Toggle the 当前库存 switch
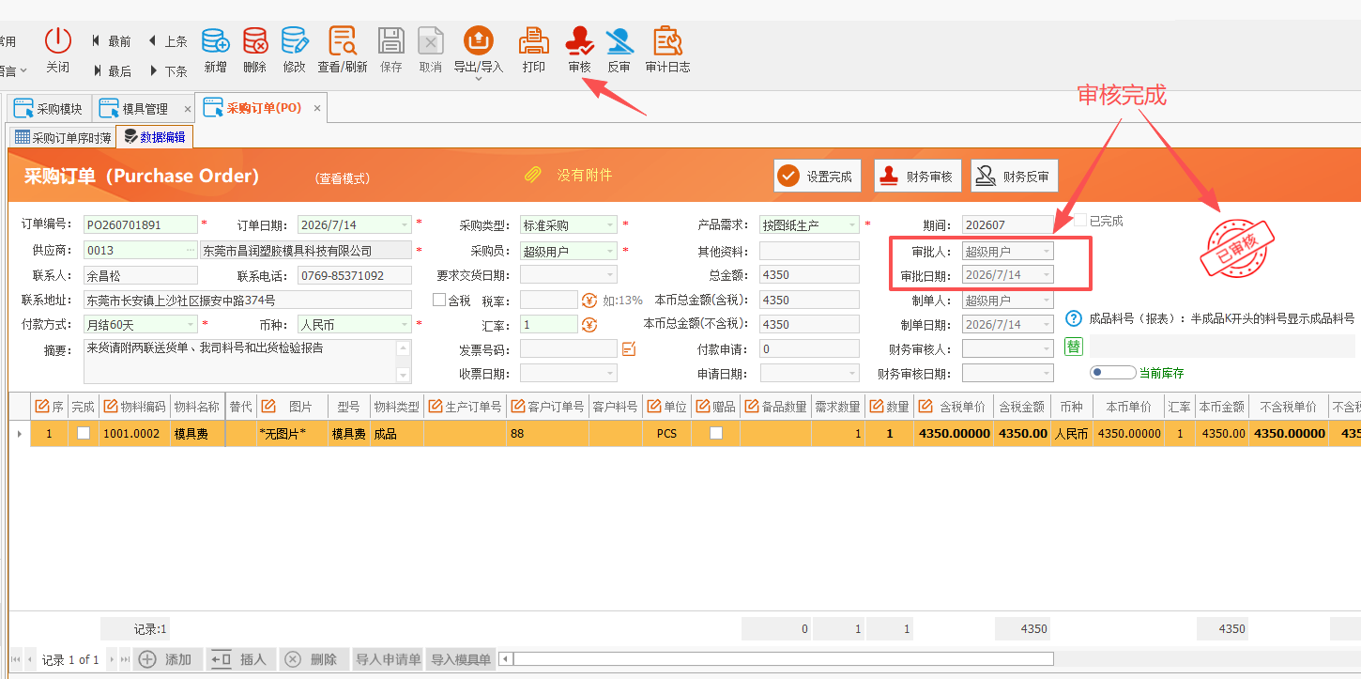 1112,373
